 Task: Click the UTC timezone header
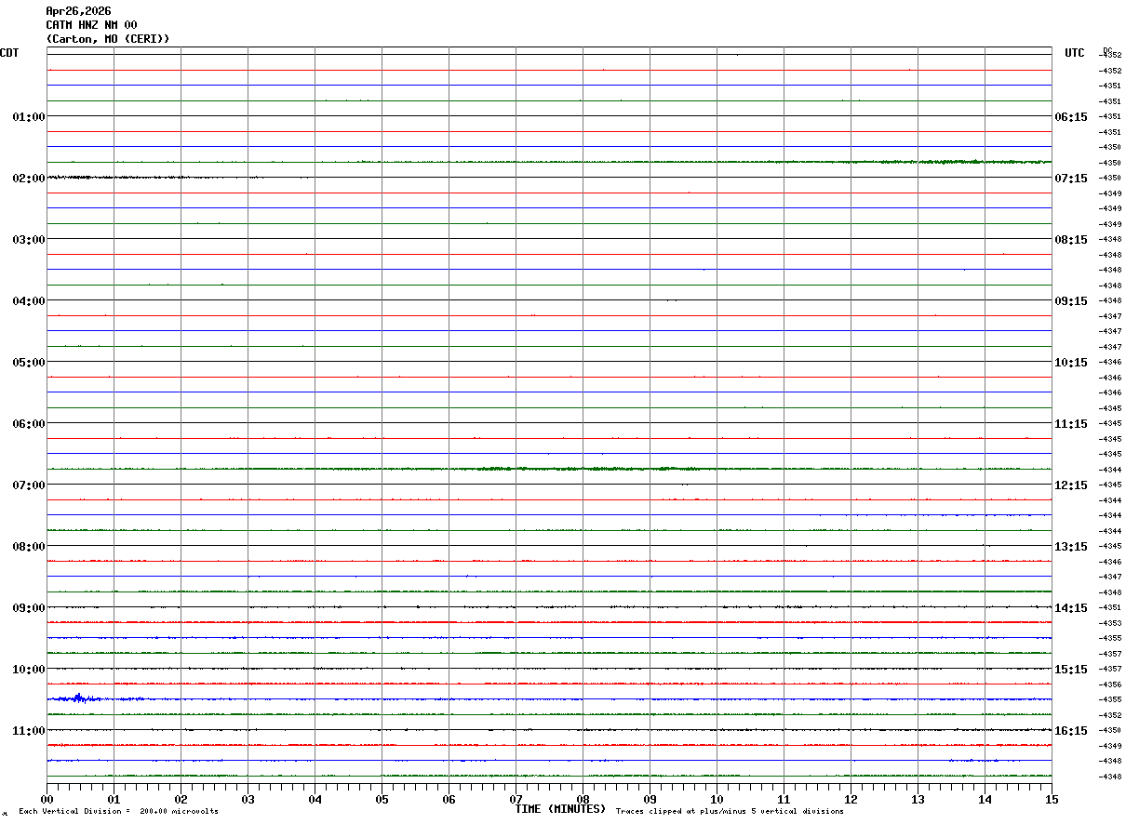(x=1075, y=53)
